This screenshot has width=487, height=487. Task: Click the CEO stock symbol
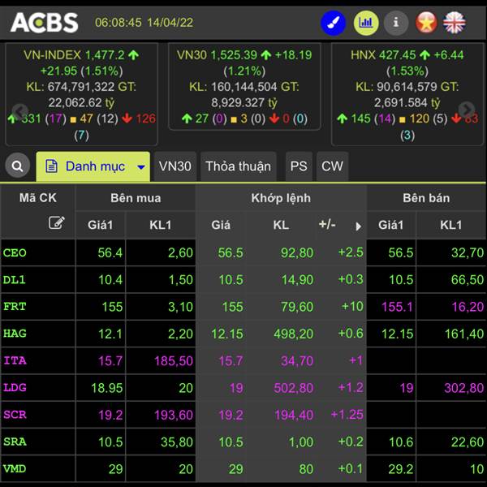[x=15, y=252]
